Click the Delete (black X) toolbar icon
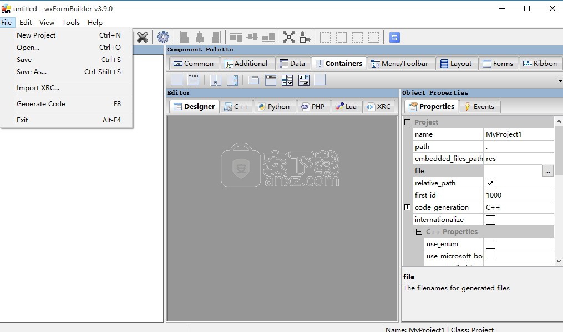Image resolution: width=563 pixels, height=332 pixels. (143, 37)
